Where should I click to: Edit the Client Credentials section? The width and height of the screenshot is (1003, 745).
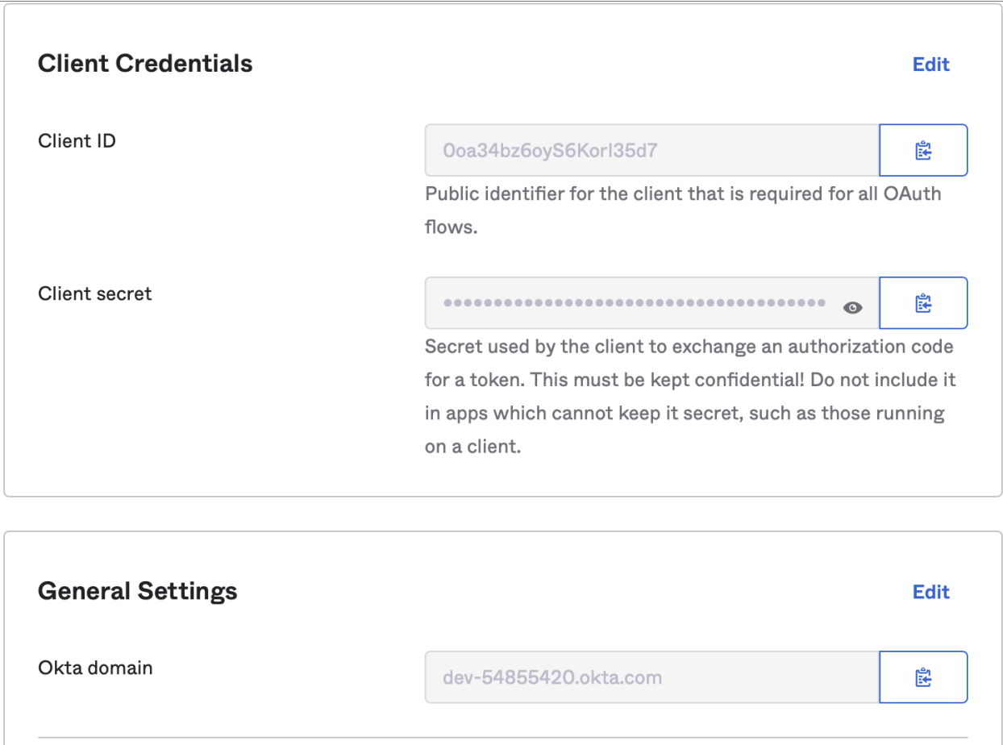[930, 65]
